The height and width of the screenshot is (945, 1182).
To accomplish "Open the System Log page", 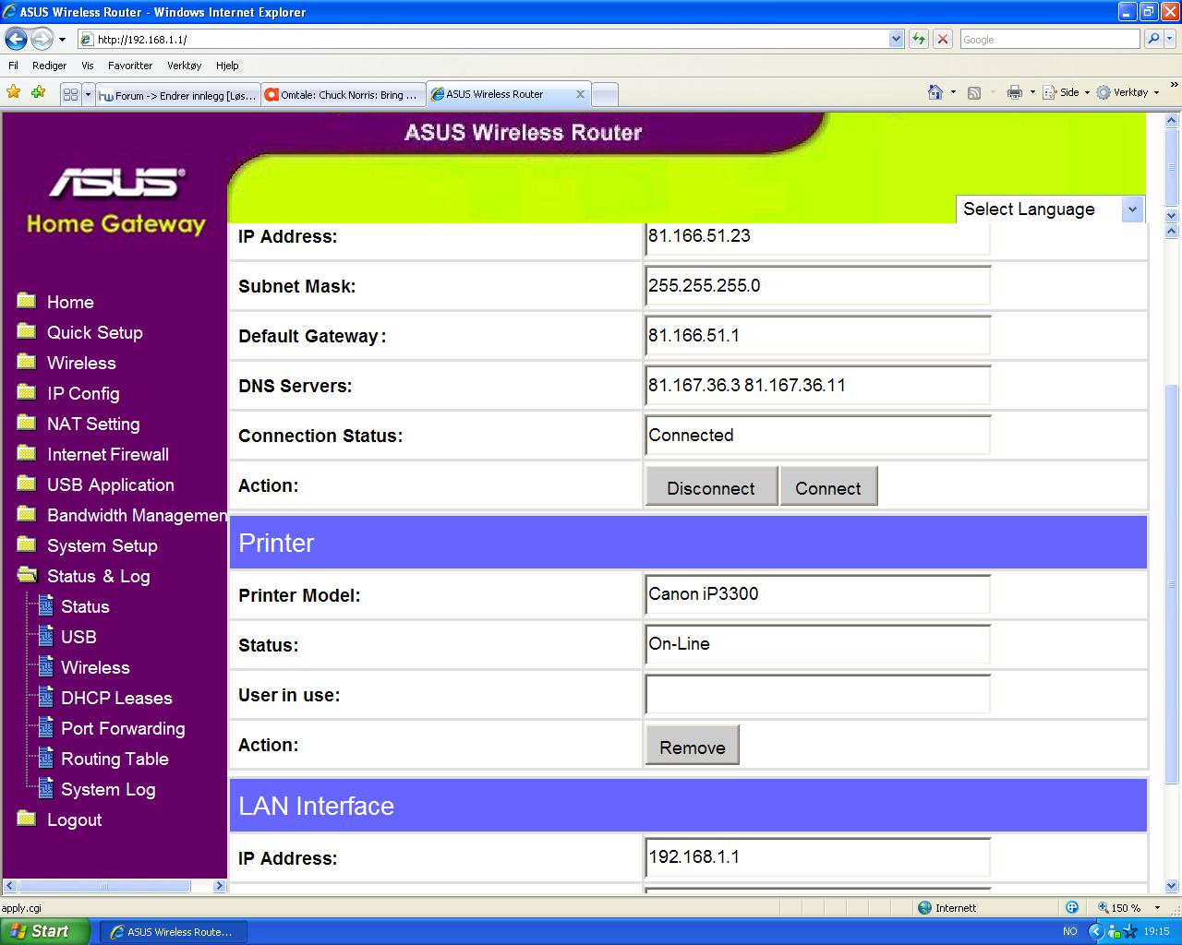I will point(108,789).
